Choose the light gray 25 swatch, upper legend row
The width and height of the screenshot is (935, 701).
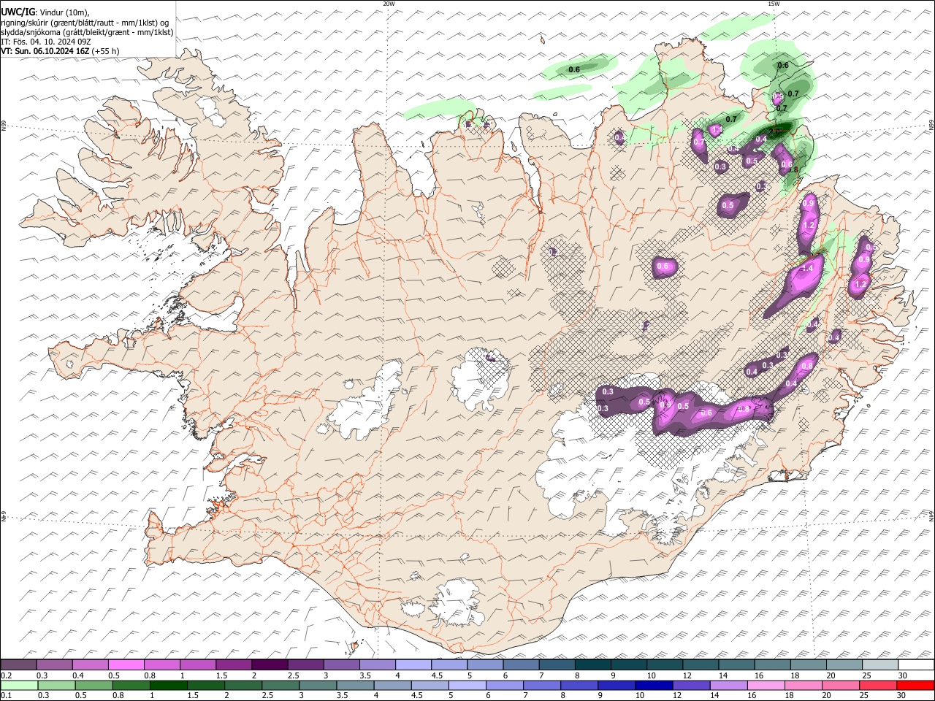point(880,664)
